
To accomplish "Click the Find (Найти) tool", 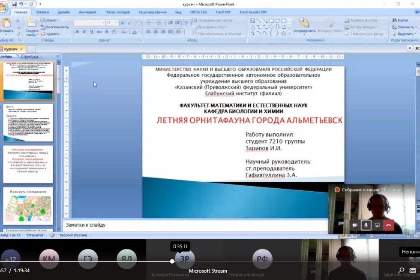I will [400, 20].
